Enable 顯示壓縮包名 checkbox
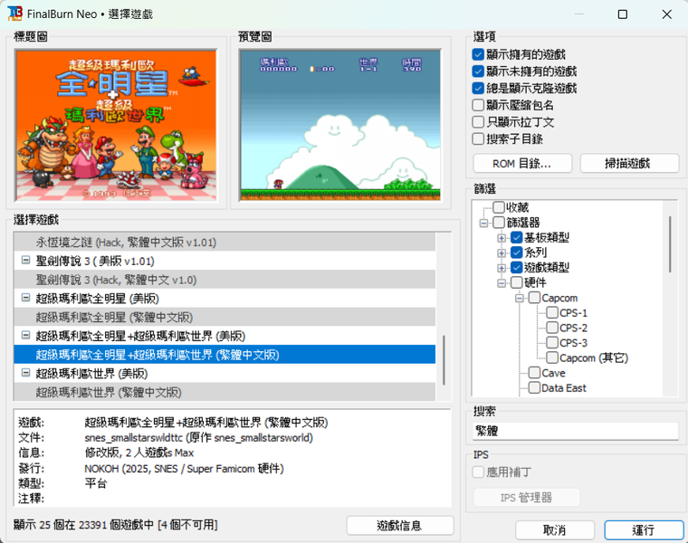Screen dimensions: 688x543 pos(478,105)
